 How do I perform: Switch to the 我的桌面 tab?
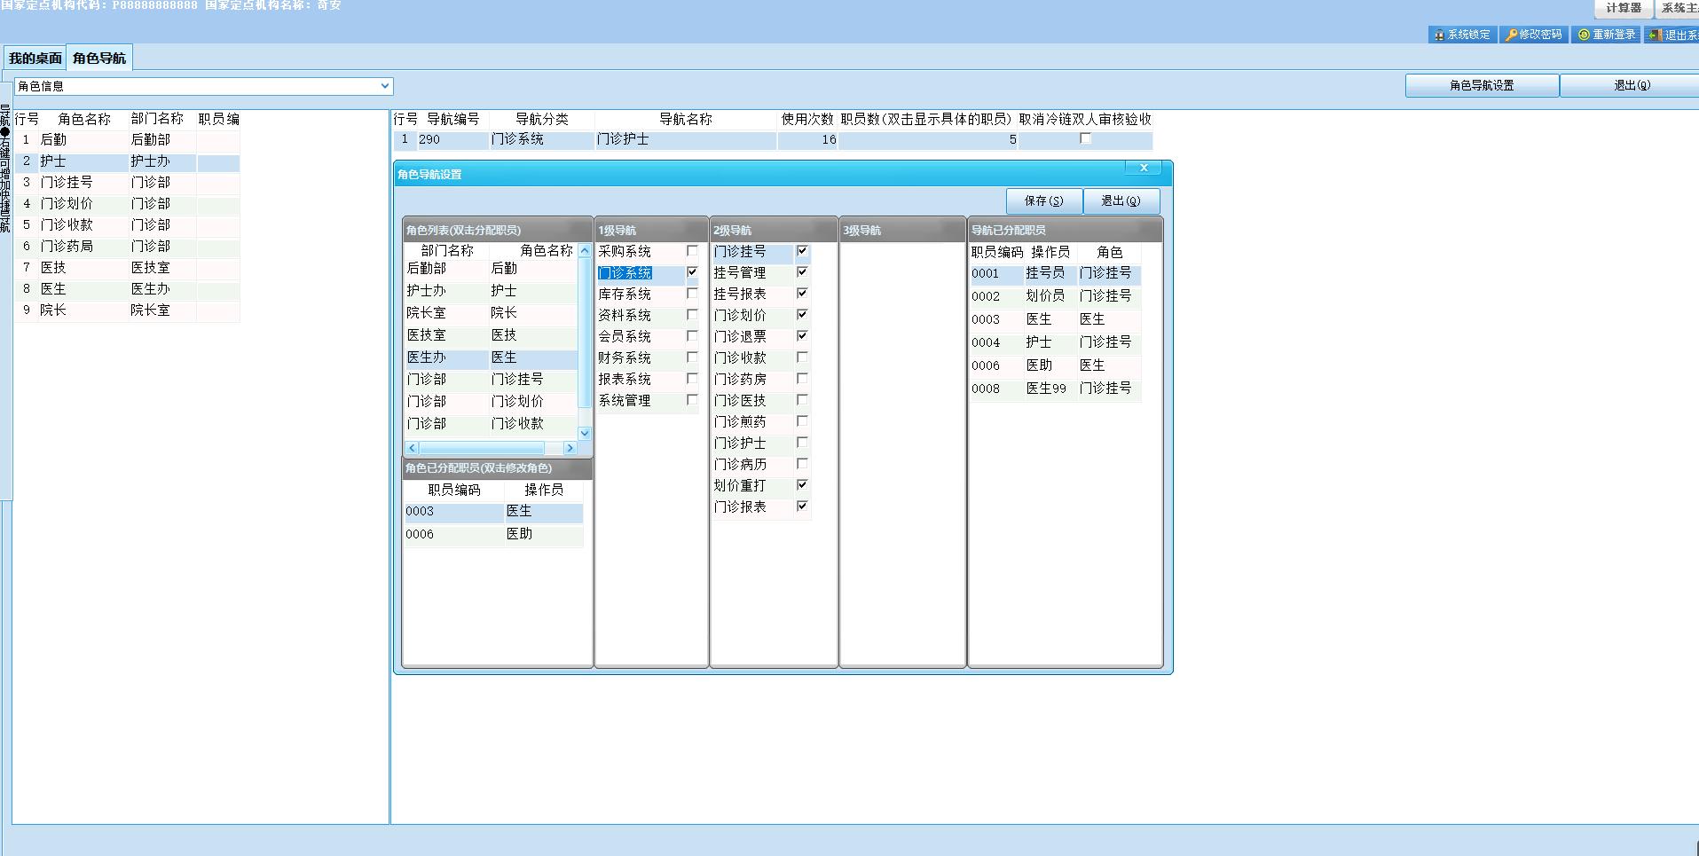click(35, 59)
